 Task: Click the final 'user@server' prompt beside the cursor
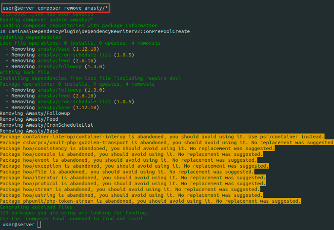coord(19,225)
